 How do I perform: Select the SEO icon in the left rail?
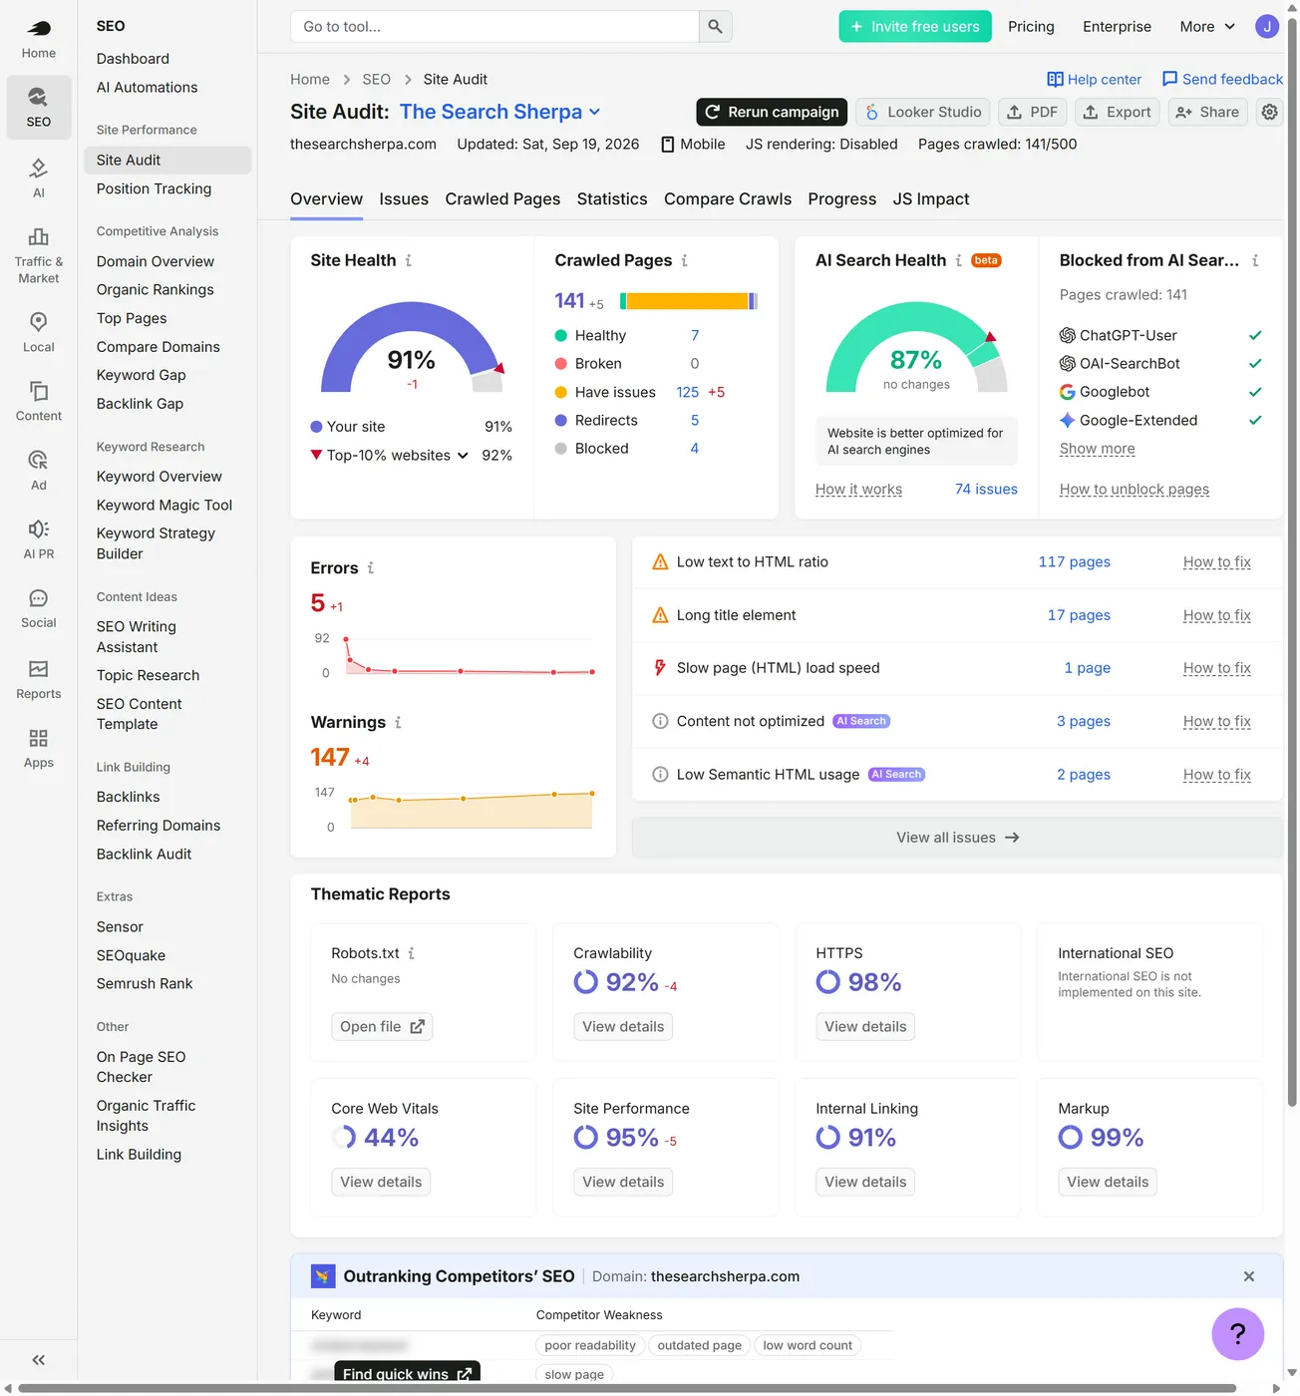tap(39, 107)
